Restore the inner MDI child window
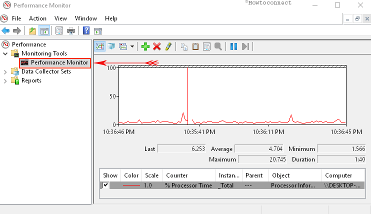The width and height of the screenshot is (371, 214). click(357, 19)
